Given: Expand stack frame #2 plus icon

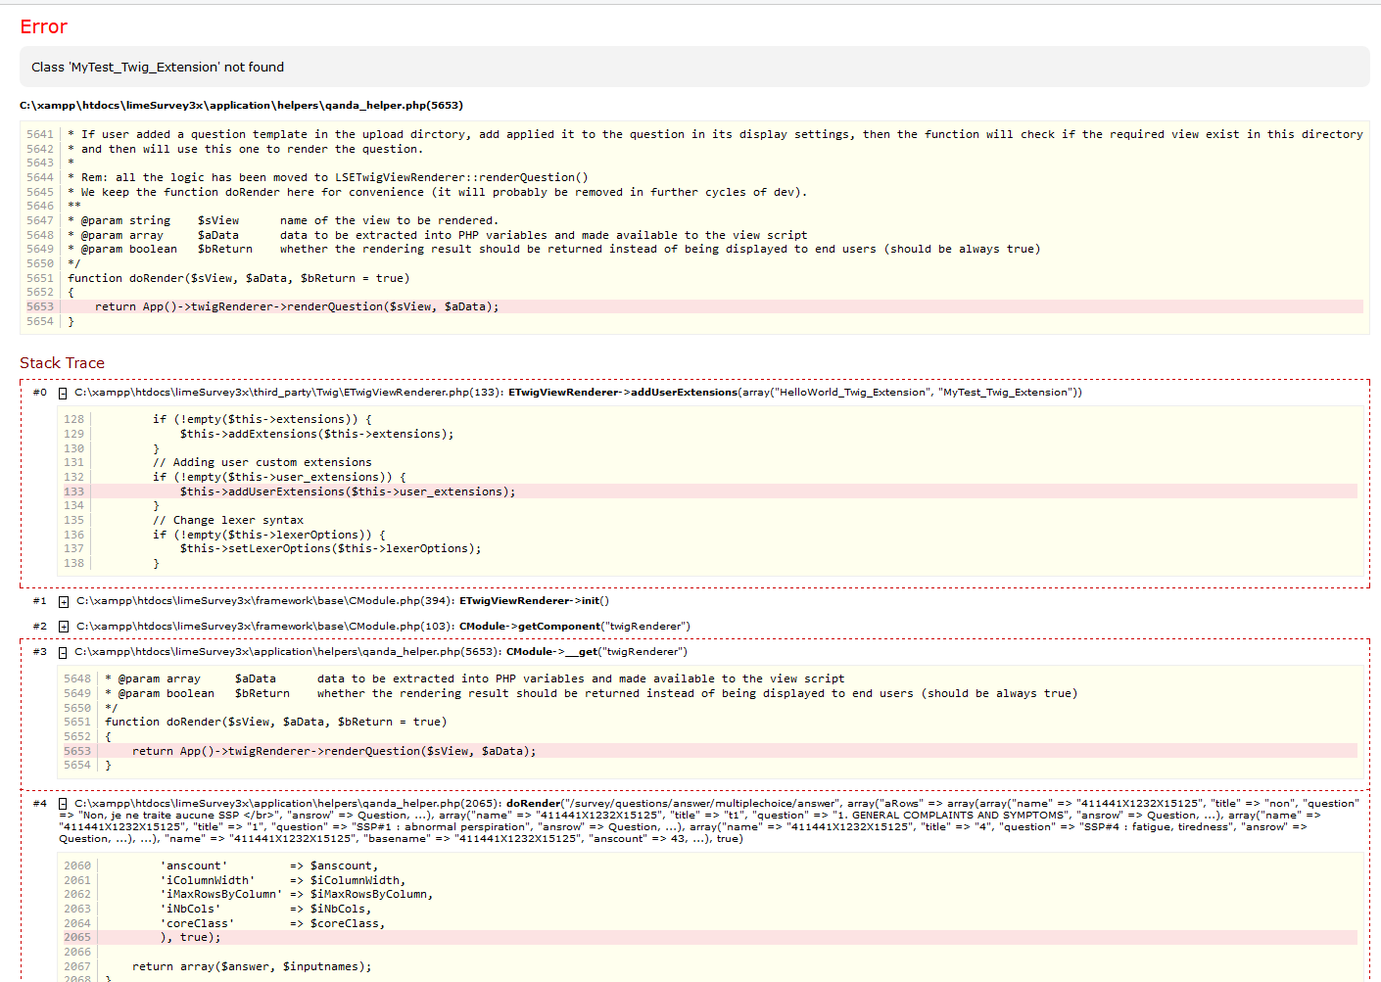Looking at the screenshot, I should click(x=64, y=627).
